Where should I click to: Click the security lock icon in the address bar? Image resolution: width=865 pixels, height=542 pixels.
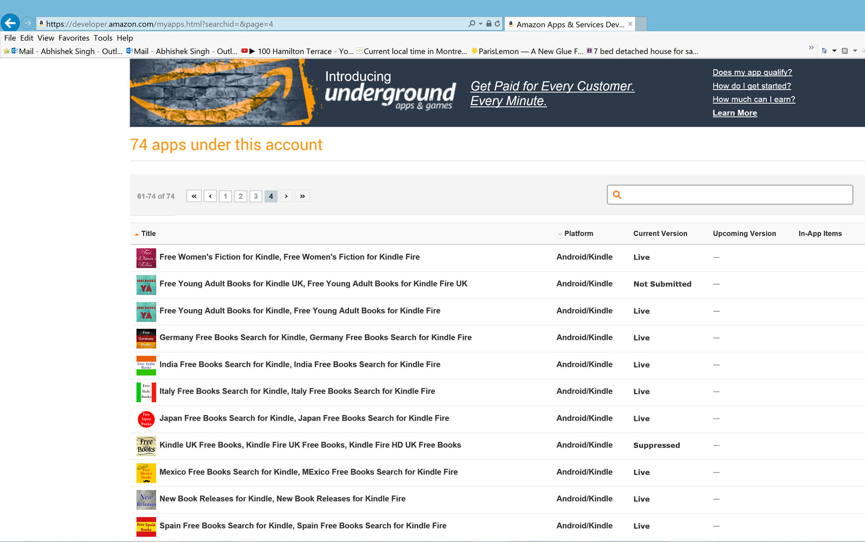point(488,23)
